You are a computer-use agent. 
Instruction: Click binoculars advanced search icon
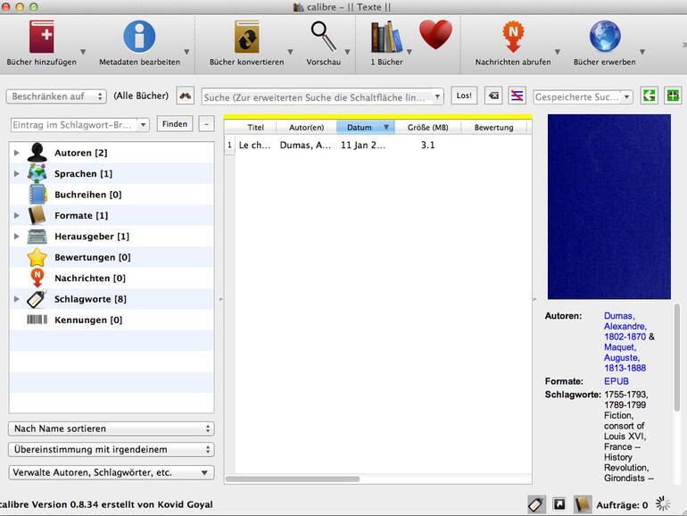point(186,96)
